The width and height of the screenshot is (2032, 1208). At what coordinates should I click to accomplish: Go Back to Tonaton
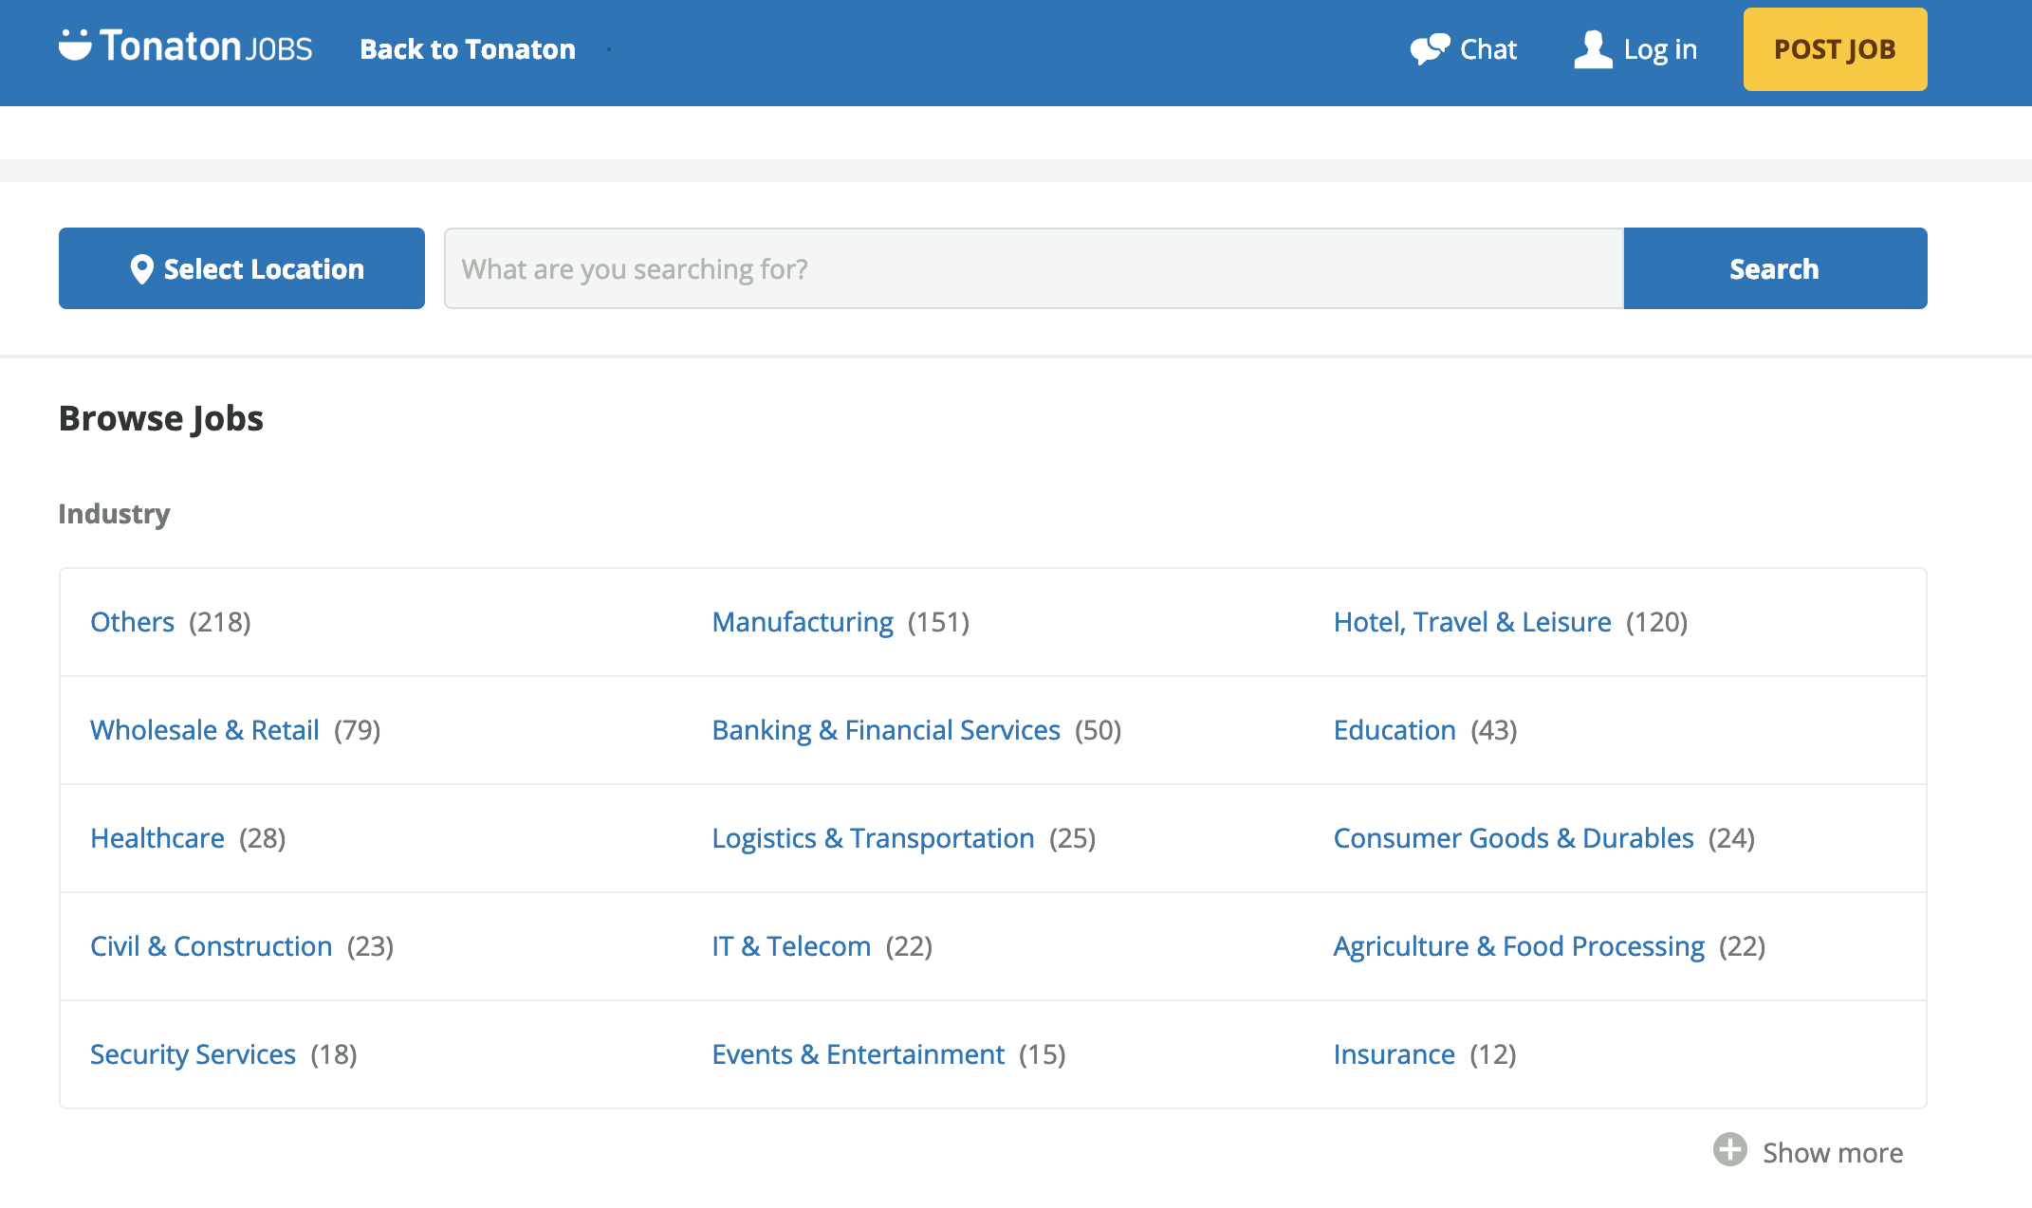[468, 49]
